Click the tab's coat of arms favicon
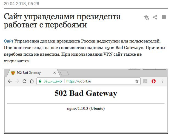Screen dimensions: 174x138 (x=13, y=73)
